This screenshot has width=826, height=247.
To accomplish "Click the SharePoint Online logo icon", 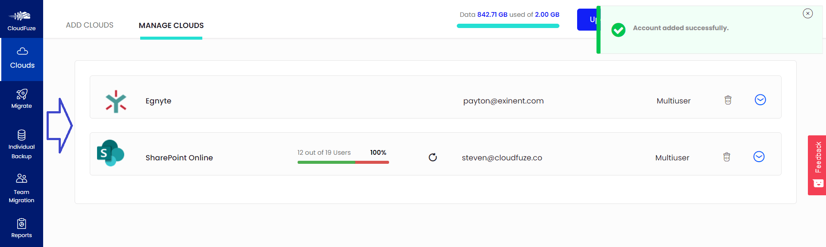I will click(x=110, y=153).
